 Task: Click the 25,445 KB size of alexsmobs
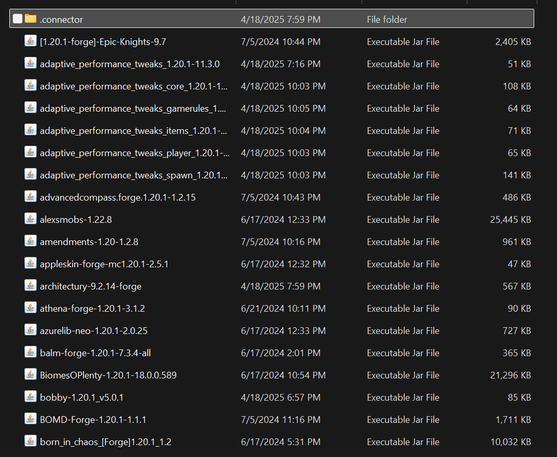coord(510,220)
